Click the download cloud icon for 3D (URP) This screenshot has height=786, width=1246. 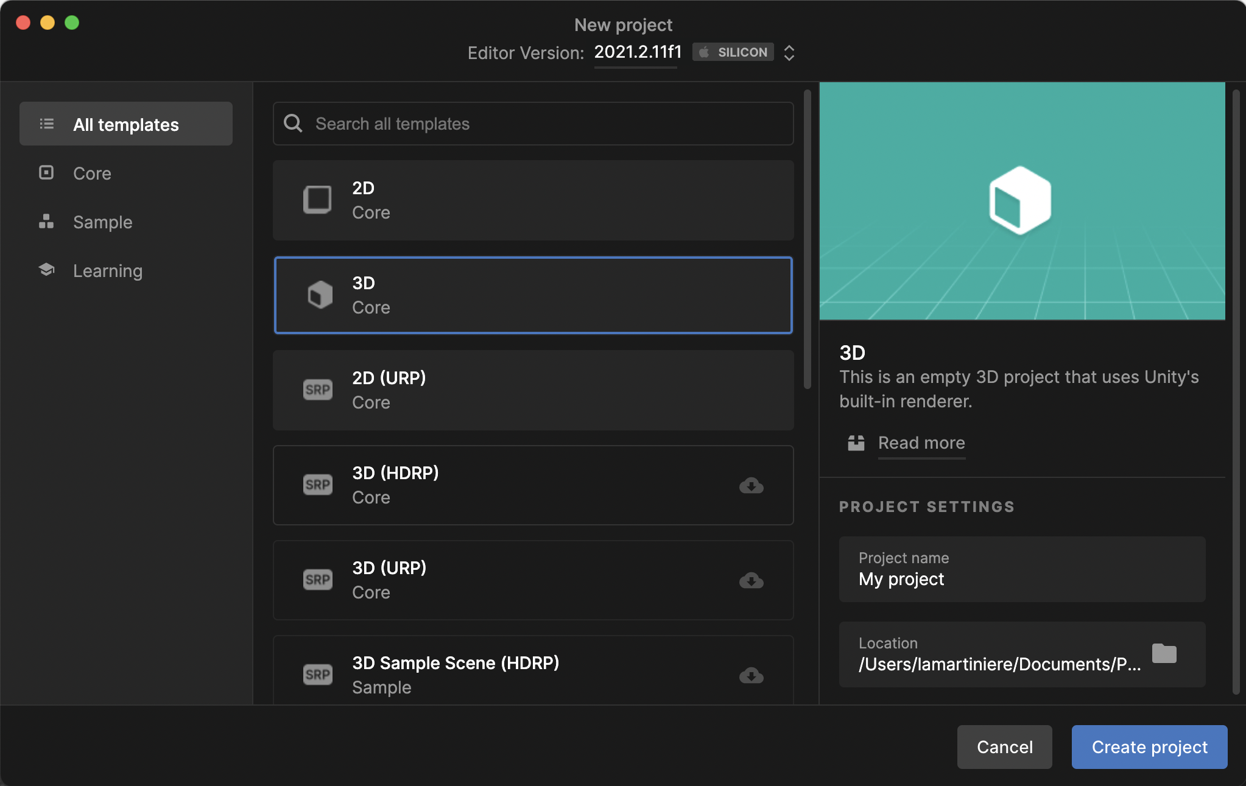751,580
